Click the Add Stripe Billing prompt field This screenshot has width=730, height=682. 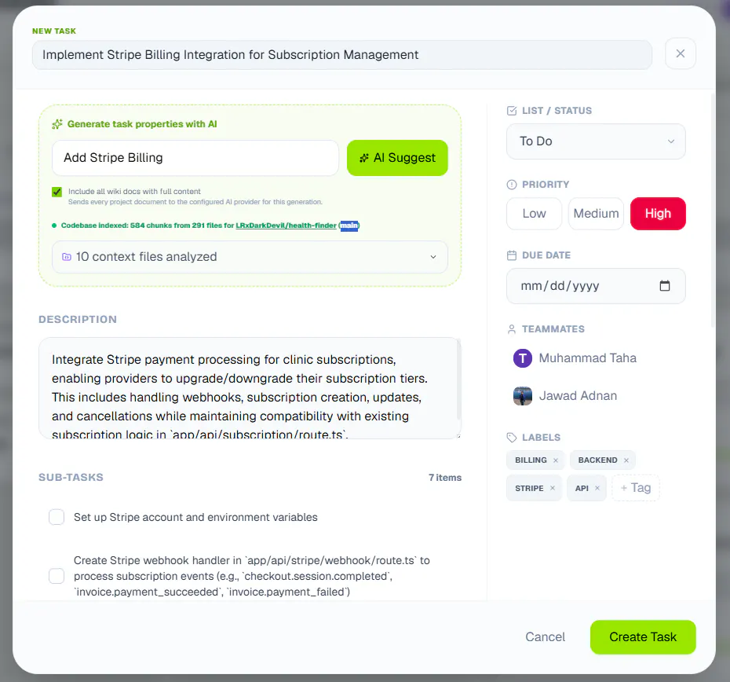[x=195, y=158]
